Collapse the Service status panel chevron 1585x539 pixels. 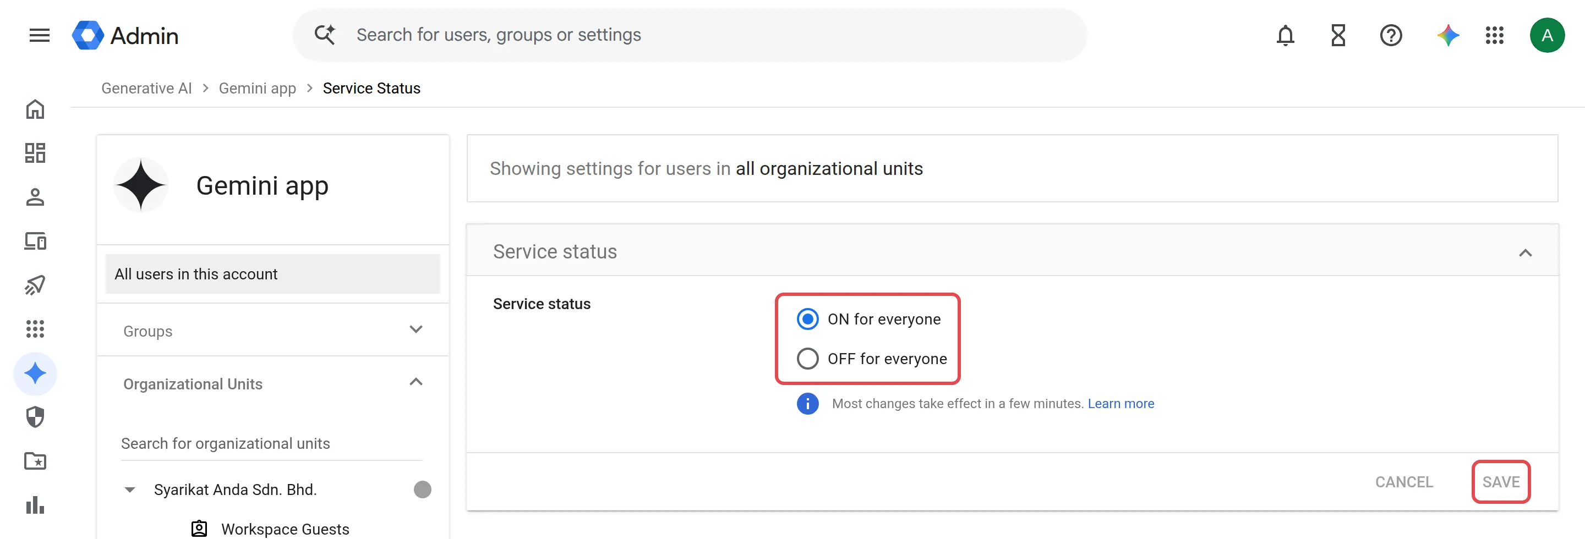point(1524,252)
